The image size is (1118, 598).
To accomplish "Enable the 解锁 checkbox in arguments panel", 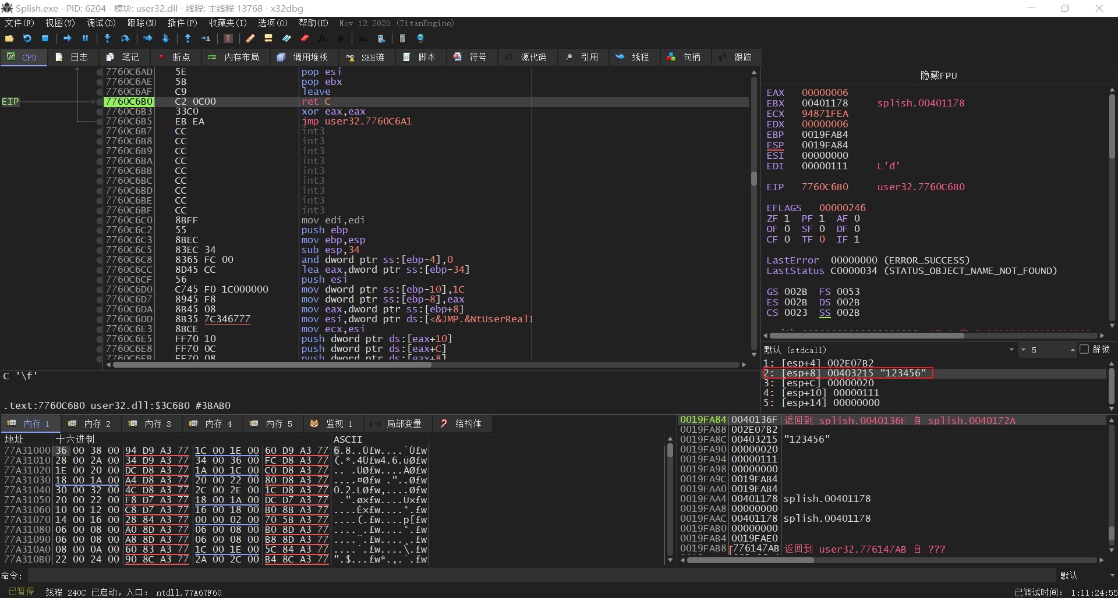I will coord(1084,350).
